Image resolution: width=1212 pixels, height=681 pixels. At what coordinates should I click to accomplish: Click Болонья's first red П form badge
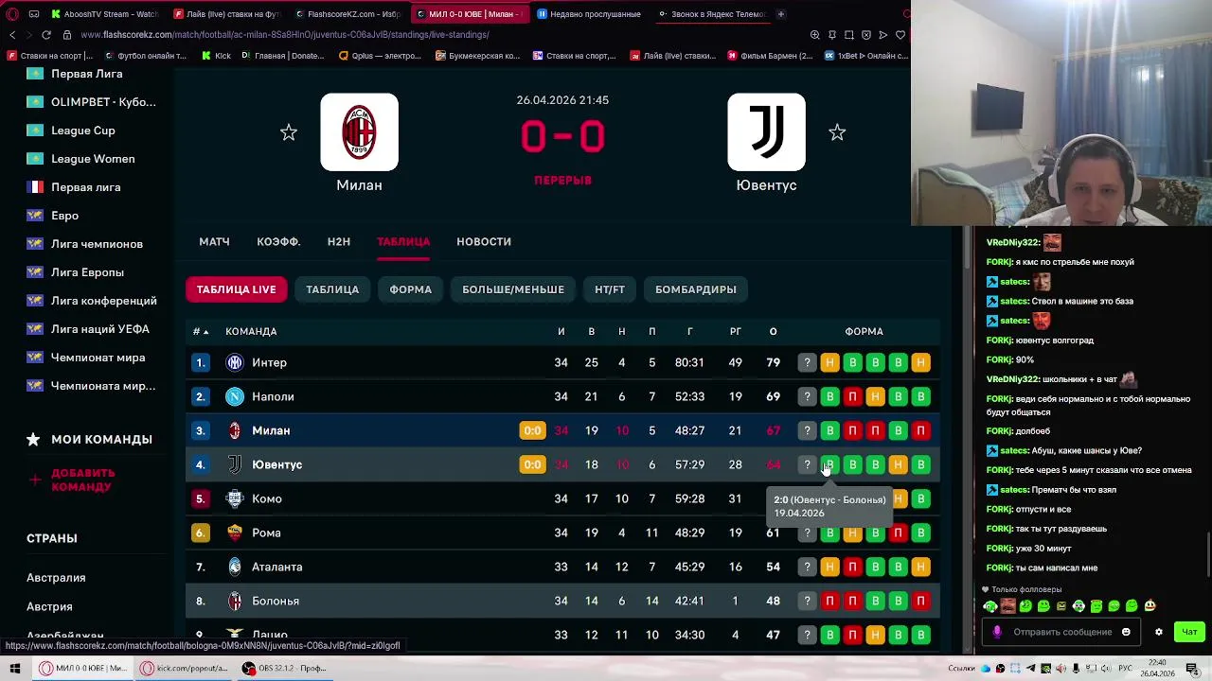click(829, 601)
